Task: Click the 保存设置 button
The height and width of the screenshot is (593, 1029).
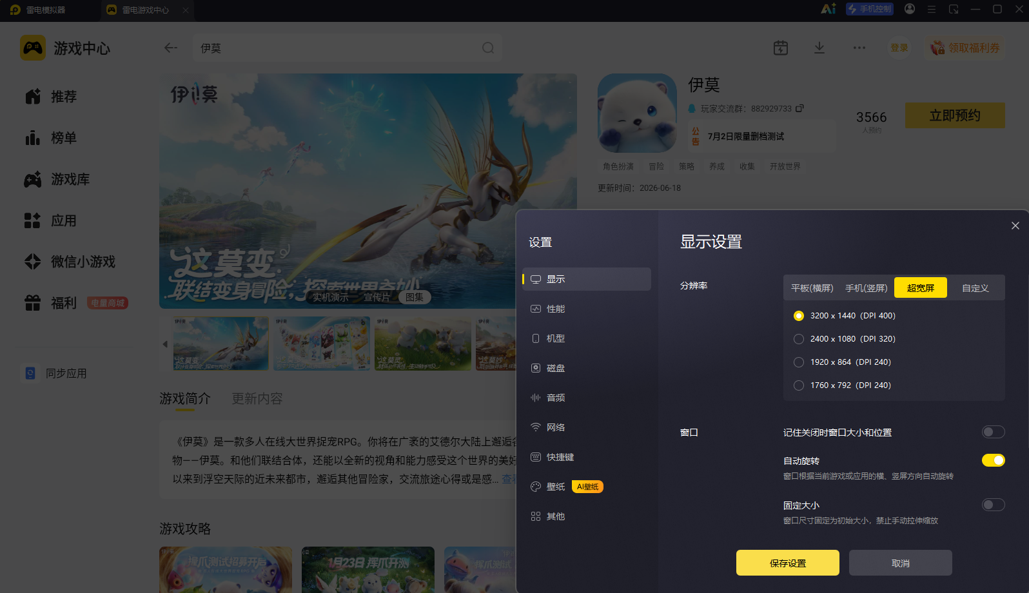Action: pos(788,563)
